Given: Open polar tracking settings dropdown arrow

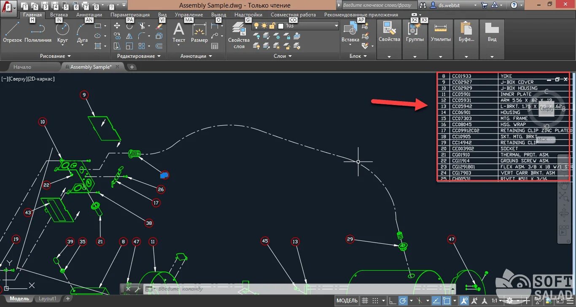Looking at the screenshot, I should click(411, 301).
